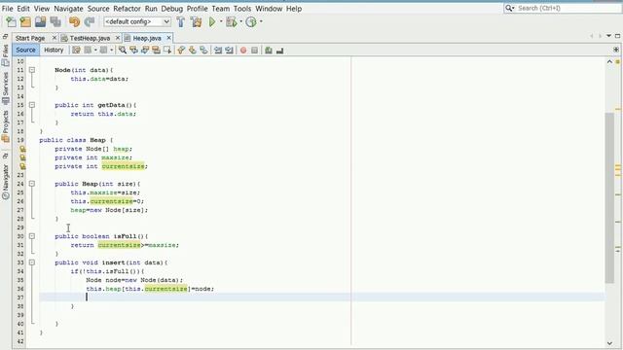Toggle Highlight Search in editor toolbar
623x350 pixels.
click(x=156, y=50)
